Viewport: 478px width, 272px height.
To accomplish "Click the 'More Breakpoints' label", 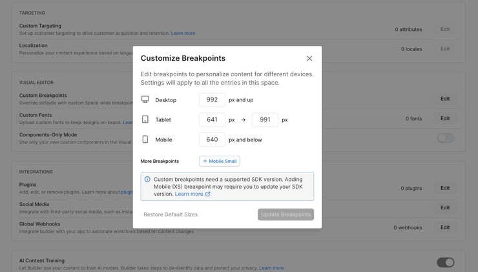I will 160,161.
